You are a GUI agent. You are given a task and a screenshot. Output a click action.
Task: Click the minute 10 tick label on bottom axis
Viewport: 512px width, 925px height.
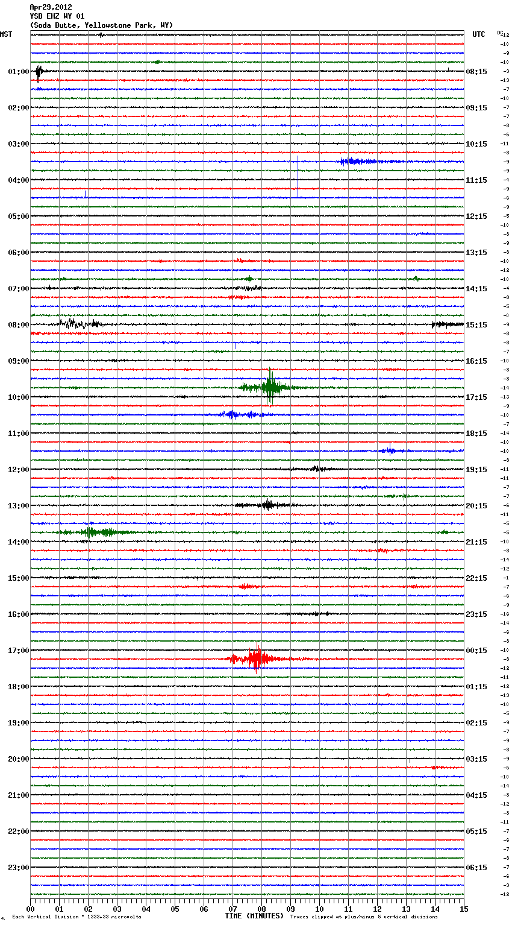click(x=319, y=909)
